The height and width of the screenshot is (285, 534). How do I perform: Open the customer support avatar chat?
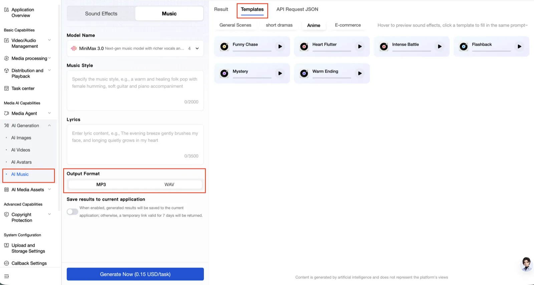pos(527,264)
